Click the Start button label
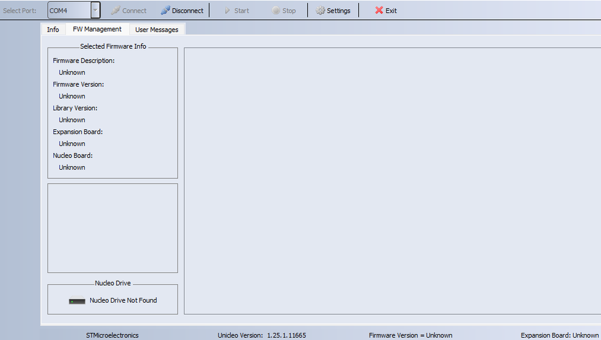This screenshot has width=601, height=340. pyautogui.click(x=241, y=11)
